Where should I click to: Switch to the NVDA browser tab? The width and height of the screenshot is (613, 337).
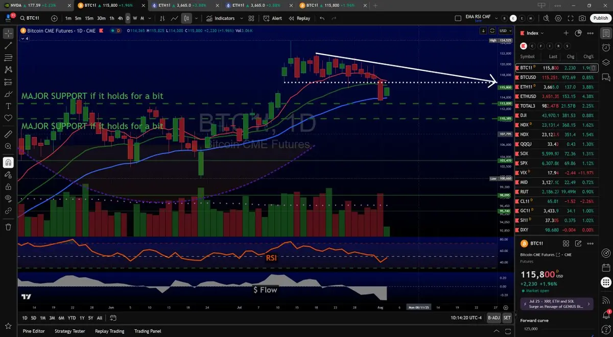tap(37, 5)
